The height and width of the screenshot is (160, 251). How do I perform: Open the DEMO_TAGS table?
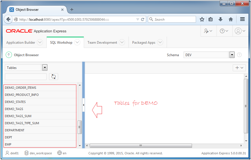pyautogui.click(x=40, y=109)
